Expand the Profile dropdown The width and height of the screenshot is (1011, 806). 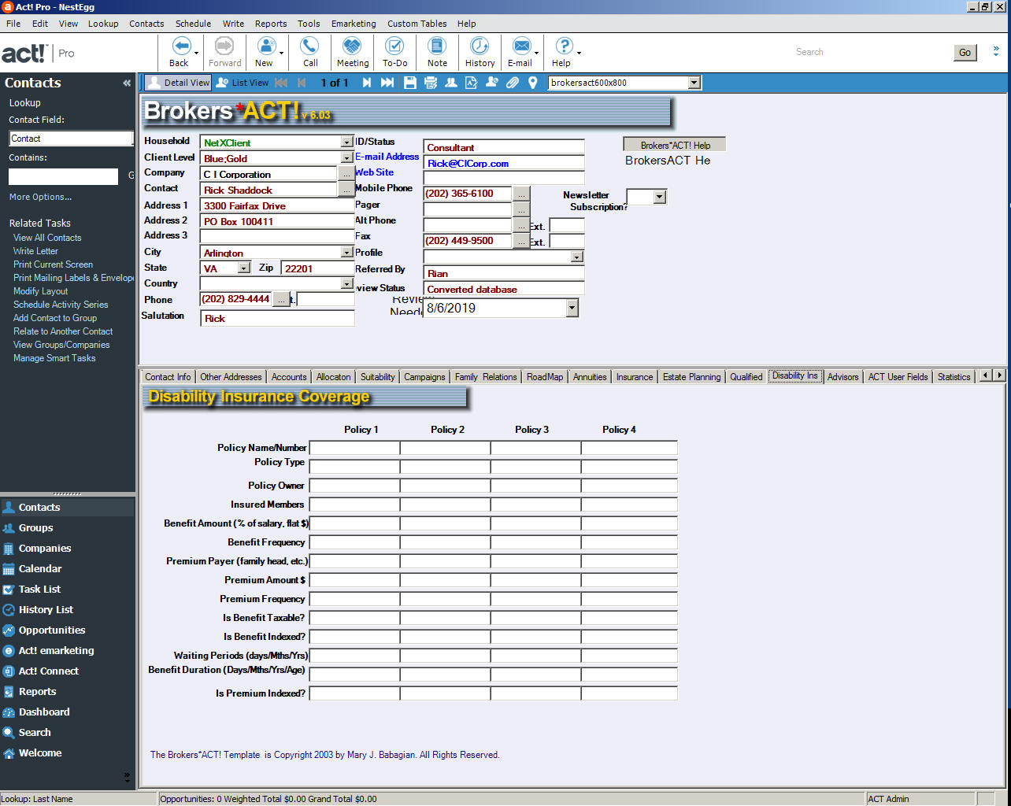click(x=577, y=257)
